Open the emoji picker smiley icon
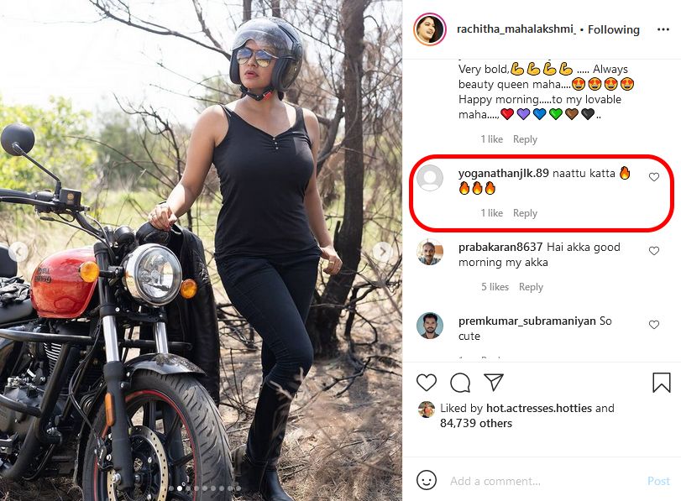 tap(427, 481)
